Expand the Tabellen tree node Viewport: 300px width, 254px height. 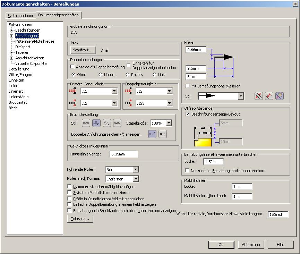(x=11, y=52)
